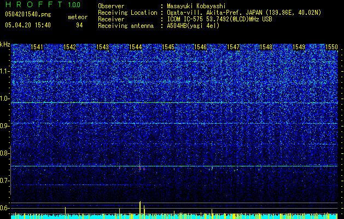Image resolution: width=344 pixels, height=219 pixels.
Task: Click time axis label 1542
Action: (x=69, y=47)
